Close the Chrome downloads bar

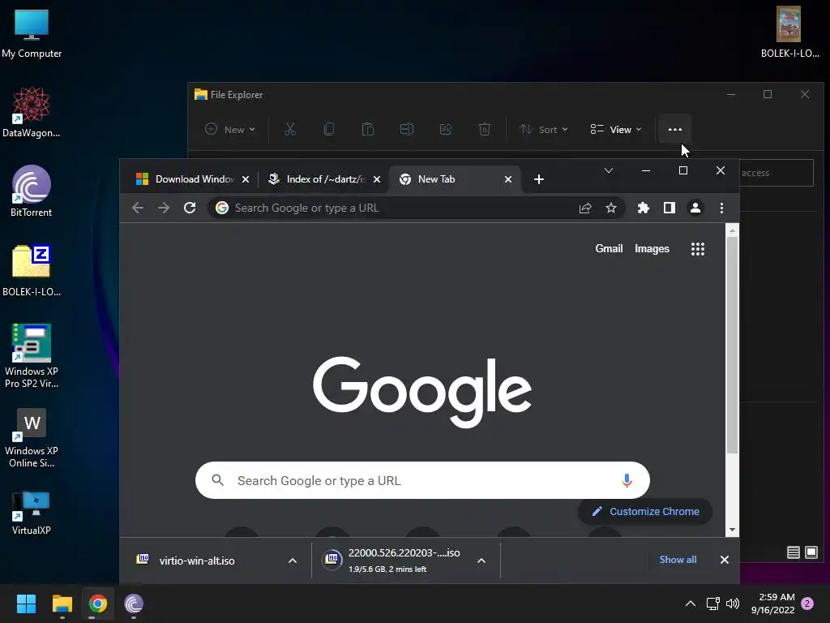click(725, 560)
